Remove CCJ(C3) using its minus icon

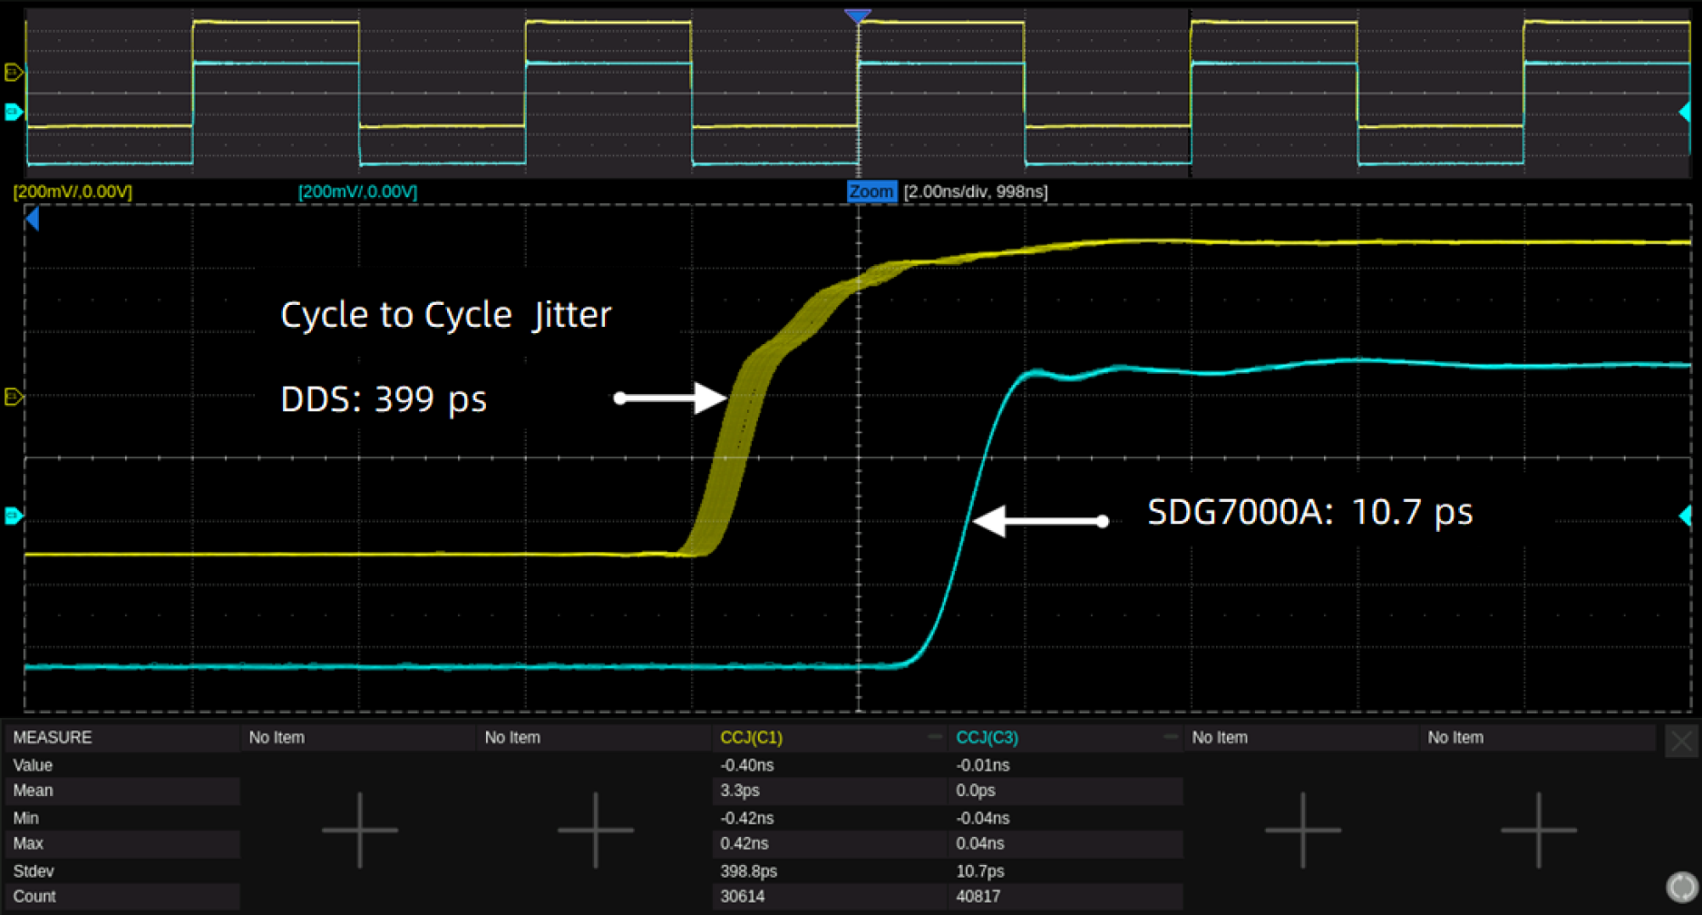coord(1170,737)
